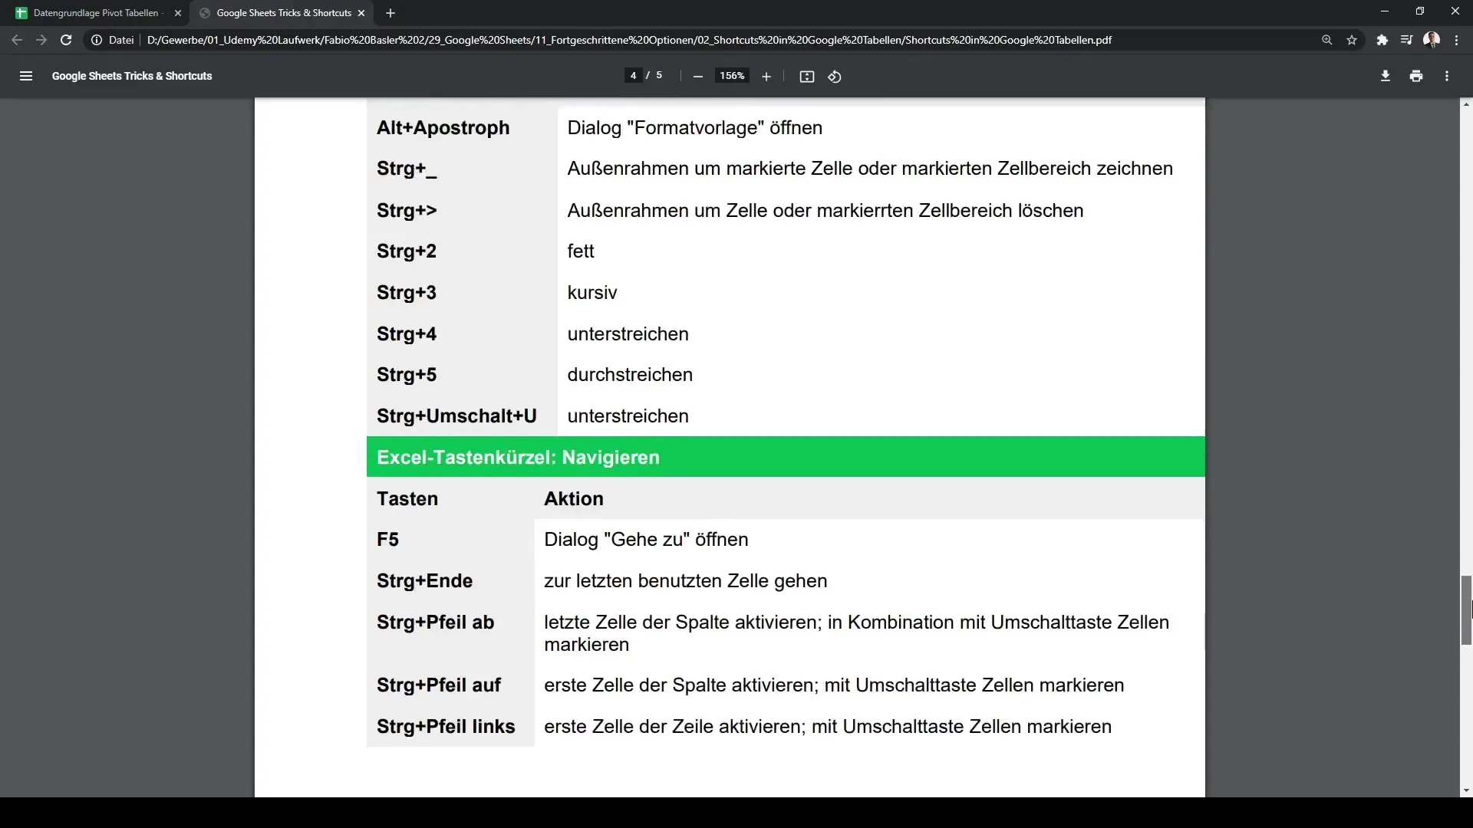Open the PDF viewer more actions menu
1473x828 pixels.
(1447, 76)
